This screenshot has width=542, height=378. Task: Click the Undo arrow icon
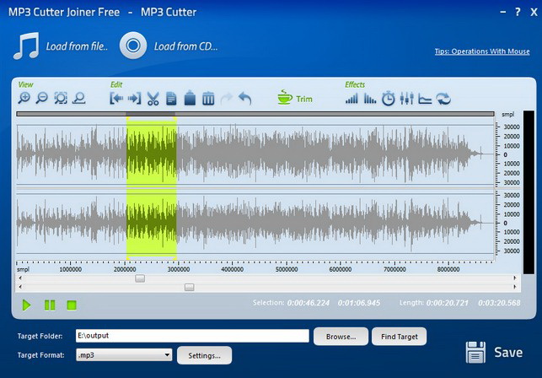tap(244, 99)
